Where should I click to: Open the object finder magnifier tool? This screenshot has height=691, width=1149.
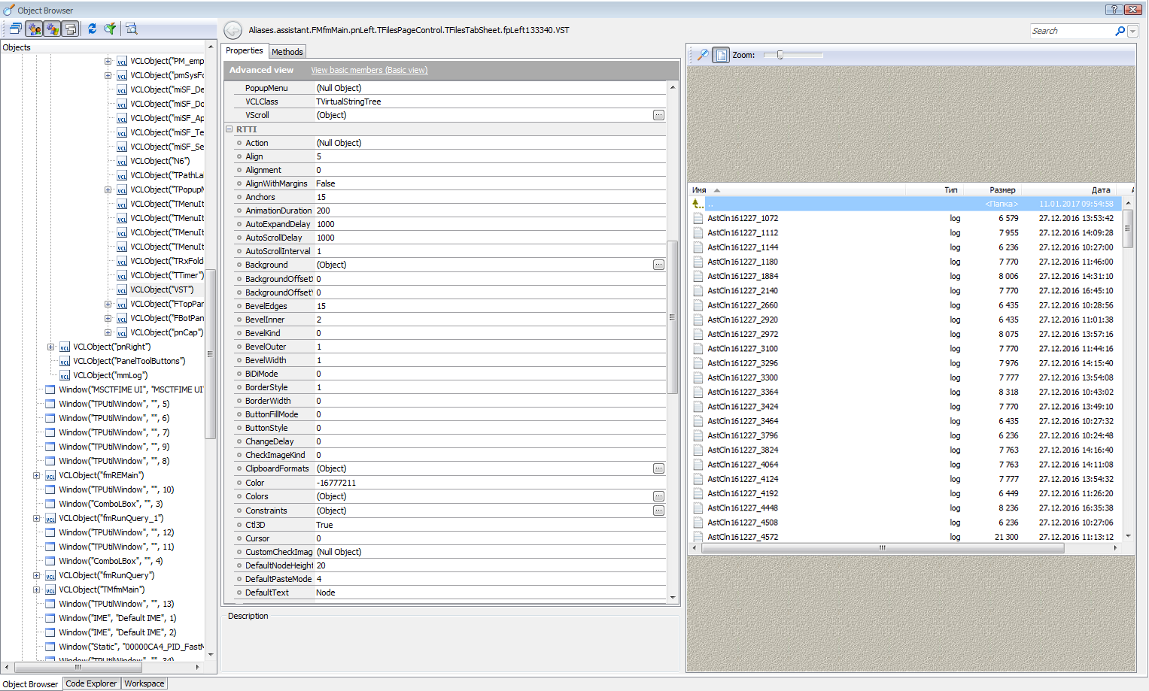[132, 29]
